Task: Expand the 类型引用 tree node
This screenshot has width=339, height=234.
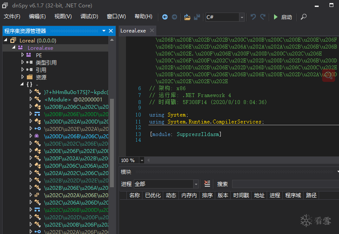Action: point(23,62)
